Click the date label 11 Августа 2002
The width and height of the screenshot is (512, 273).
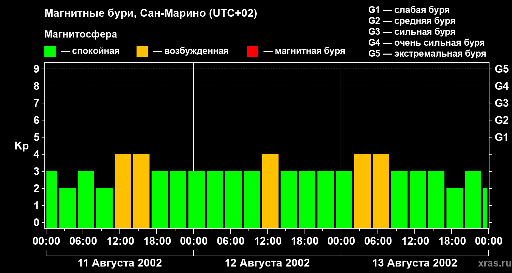120,263
